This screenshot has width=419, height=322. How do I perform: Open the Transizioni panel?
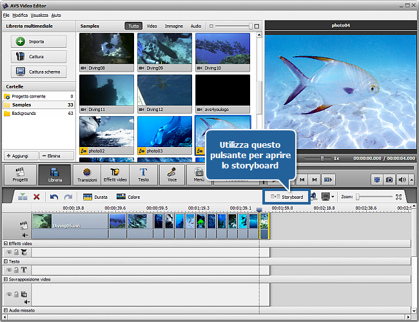pos(87,174)
